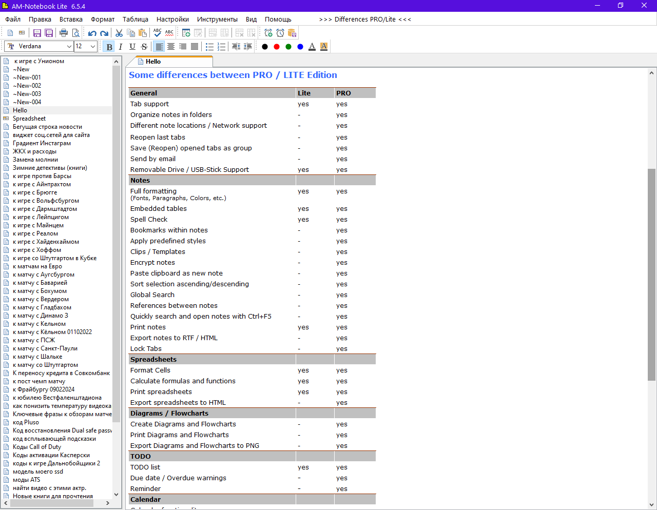Switch to the Hello tab
The width and height of the screenshot is (657, 510).
153,62
